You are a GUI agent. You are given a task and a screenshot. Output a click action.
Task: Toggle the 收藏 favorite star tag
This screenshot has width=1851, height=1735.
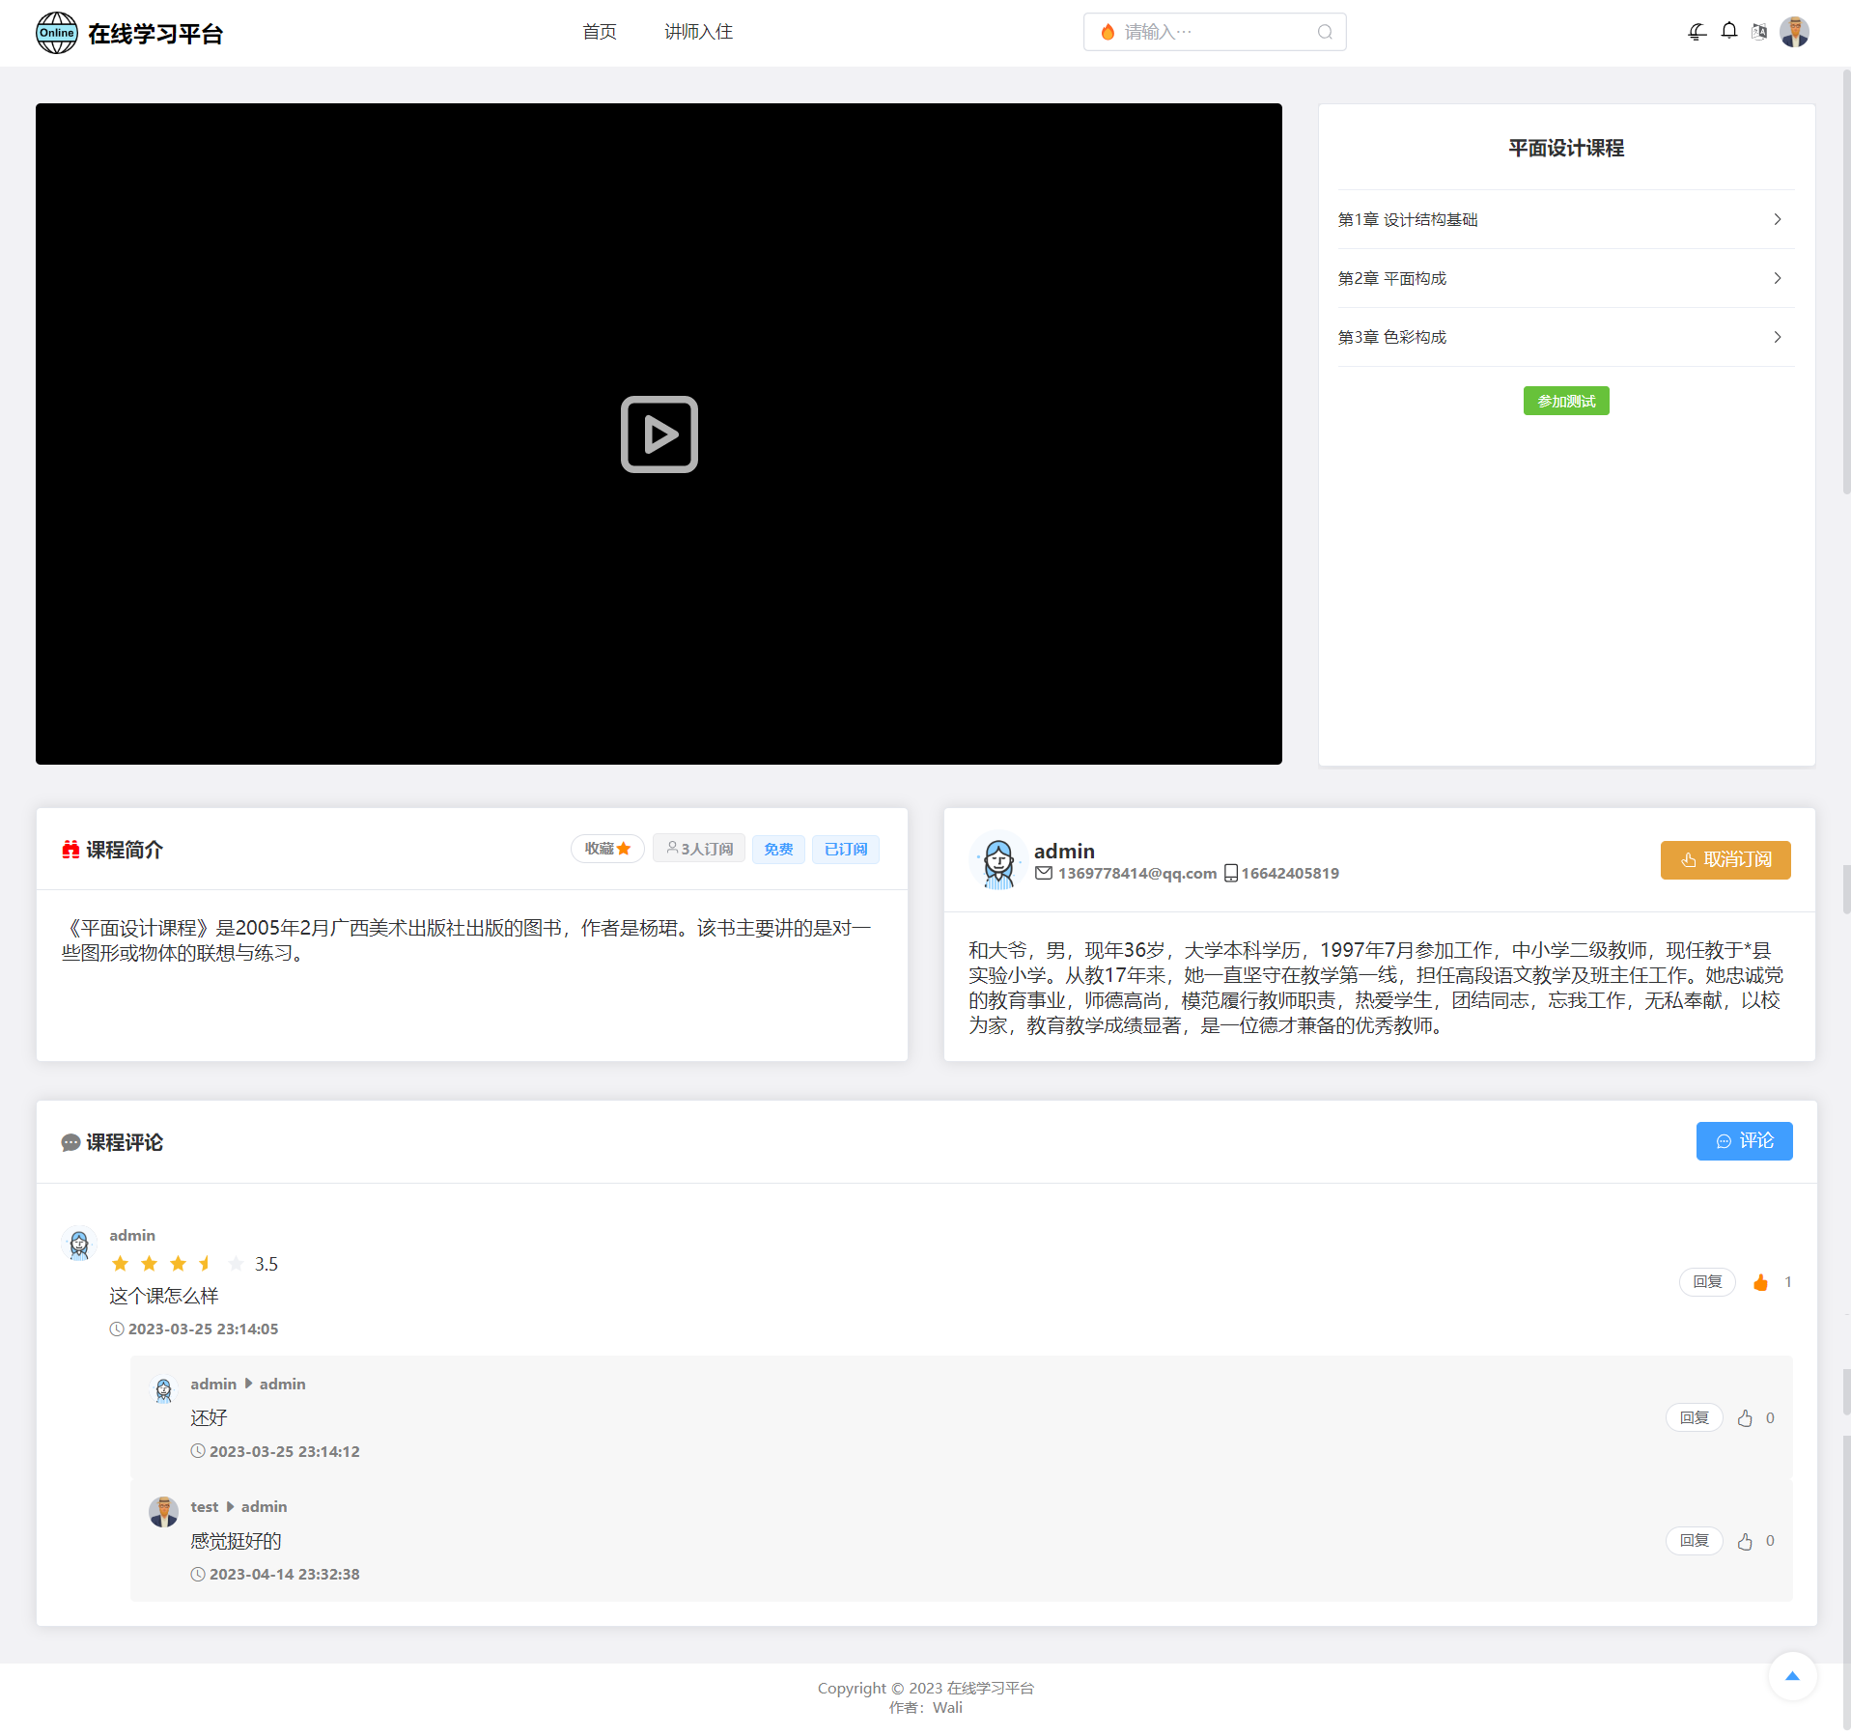coord(607,849)
